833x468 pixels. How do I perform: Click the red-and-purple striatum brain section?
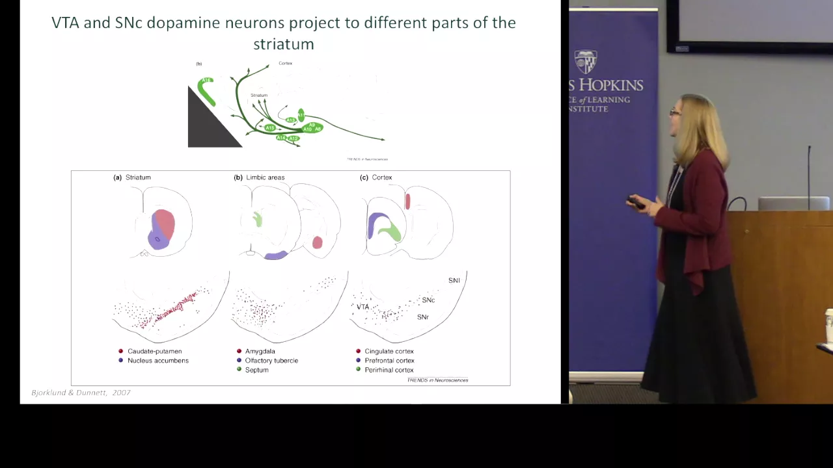[x=163, y=222]
